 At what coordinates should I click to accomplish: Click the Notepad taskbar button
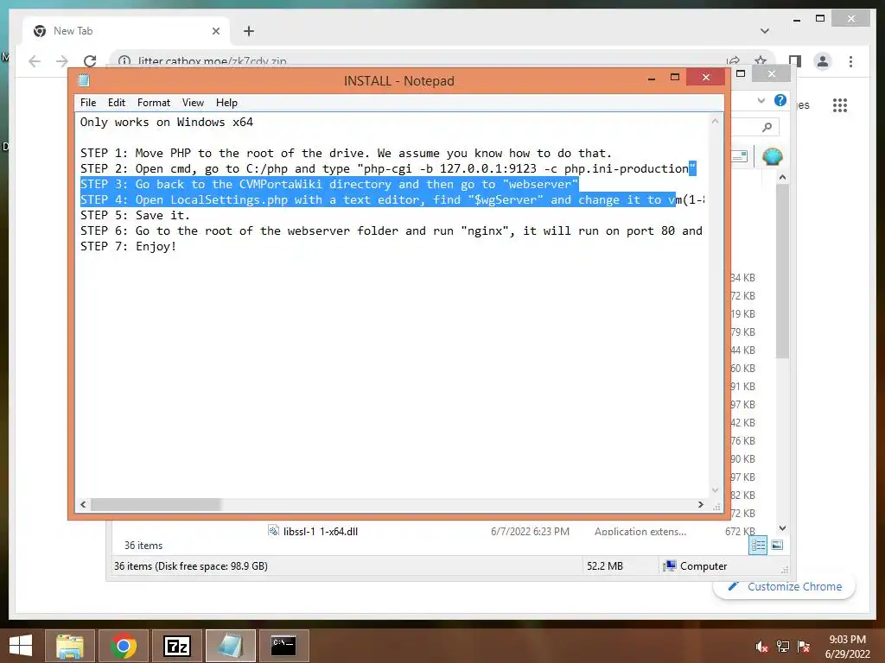point(230,646)
